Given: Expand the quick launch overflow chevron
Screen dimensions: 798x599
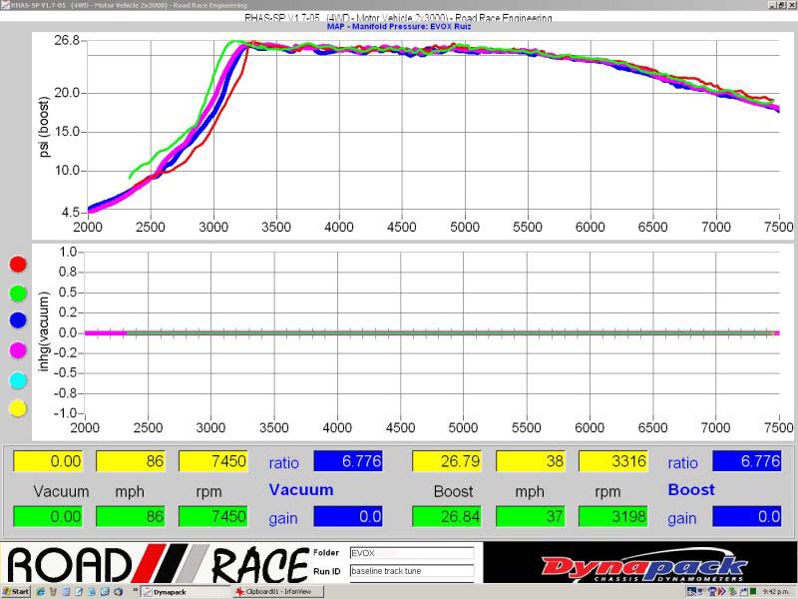Looking at the screenshot, I should pos(135,590).
